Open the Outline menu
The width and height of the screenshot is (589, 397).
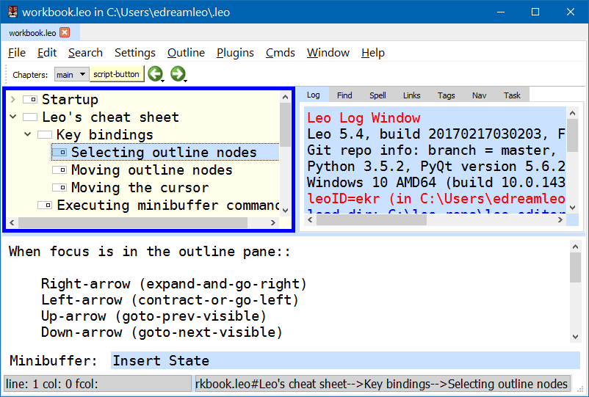click(x=186, y=53)
